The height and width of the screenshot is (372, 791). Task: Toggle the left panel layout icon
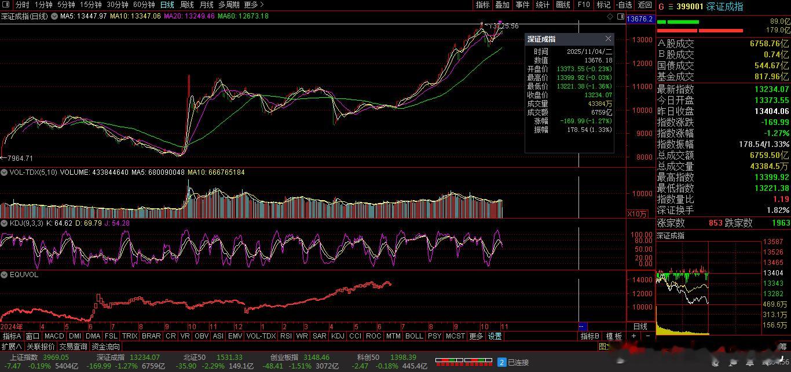(6, 5)
